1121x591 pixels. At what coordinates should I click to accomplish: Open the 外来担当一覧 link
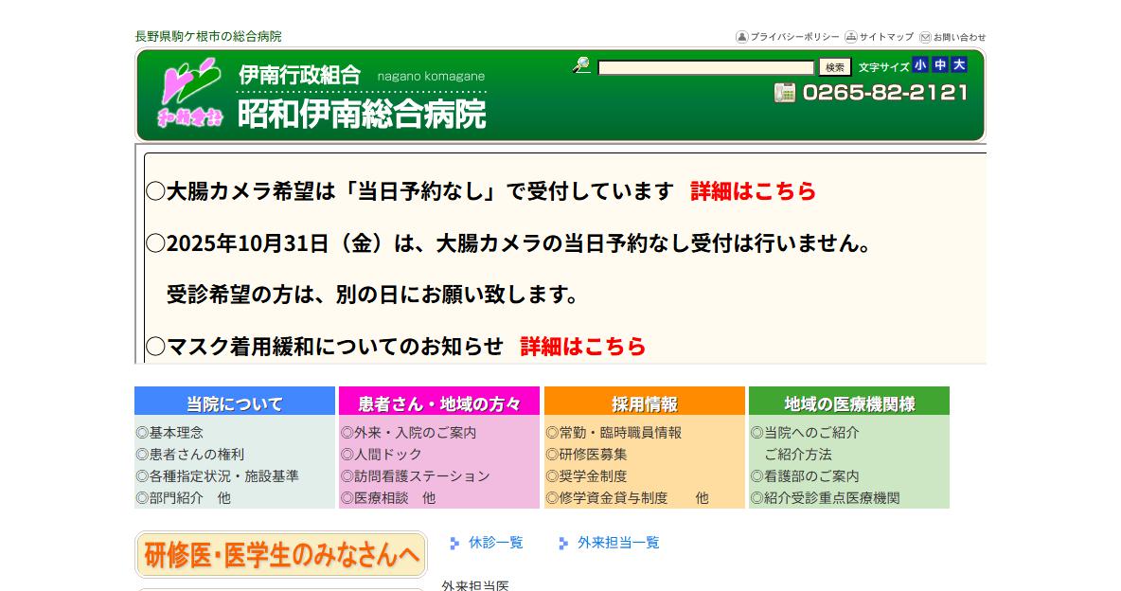618,543
